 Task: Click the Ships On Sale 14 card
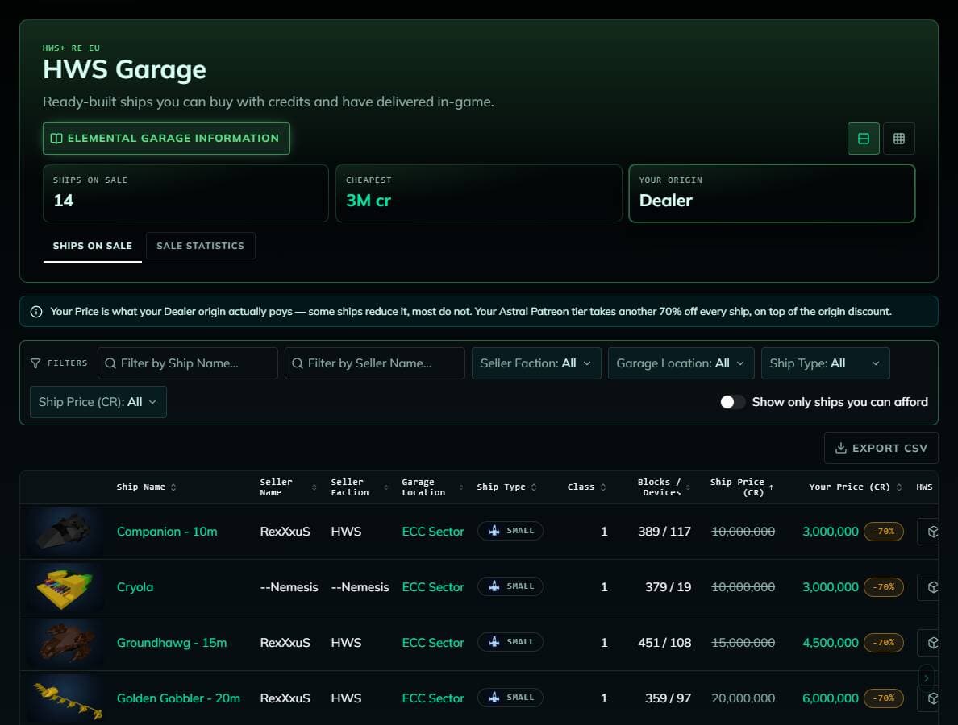click(185, 193)
